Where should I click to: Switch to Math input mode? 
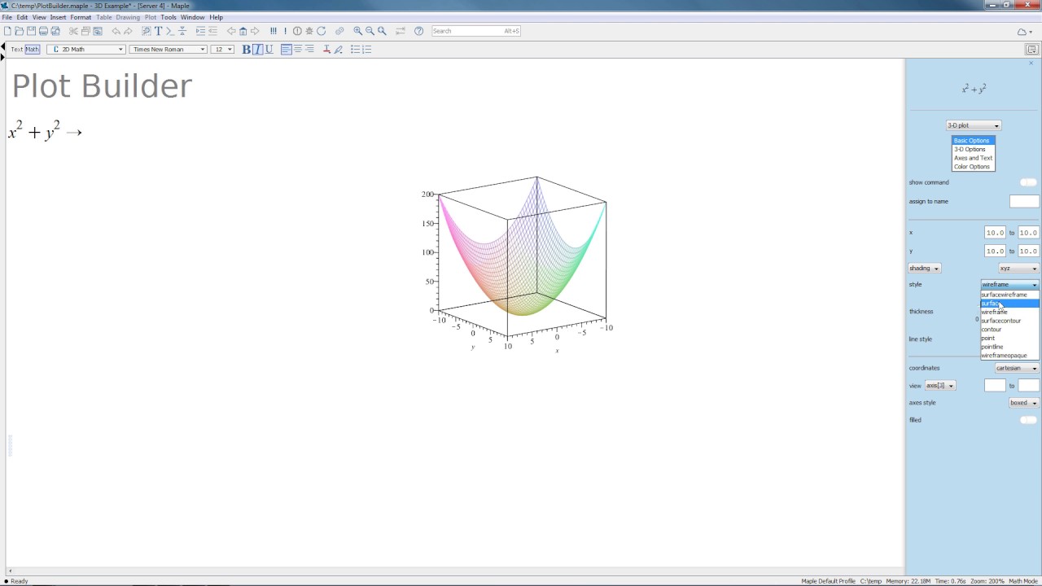[32, 50]
